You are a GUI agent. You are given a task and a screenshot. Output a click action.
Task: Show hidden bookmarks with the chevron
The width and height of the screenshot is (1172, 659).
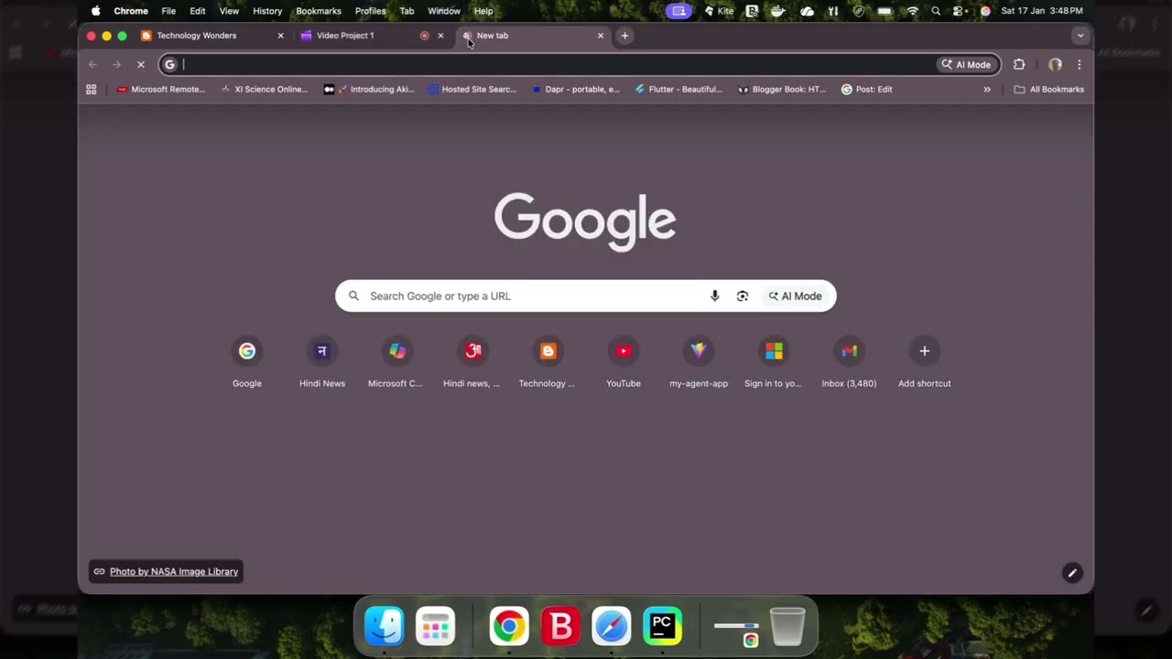point(987,89)
